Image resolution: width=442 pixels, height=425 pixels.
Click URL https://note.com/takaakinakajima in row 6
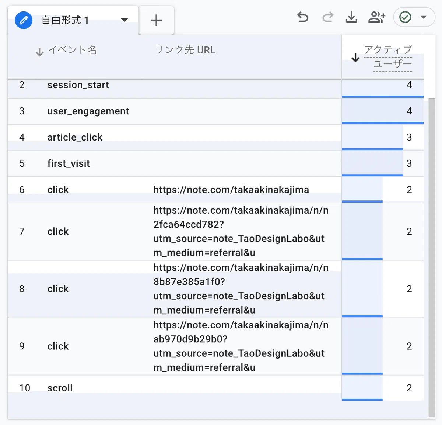tap(231, 190)
